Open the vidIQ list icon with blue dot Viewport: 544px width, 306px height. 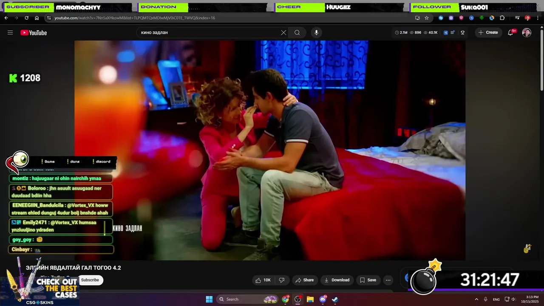453,33
